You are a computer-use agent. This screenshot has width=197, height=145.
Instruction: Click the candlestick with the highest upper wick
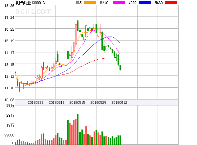click(96, 23)
